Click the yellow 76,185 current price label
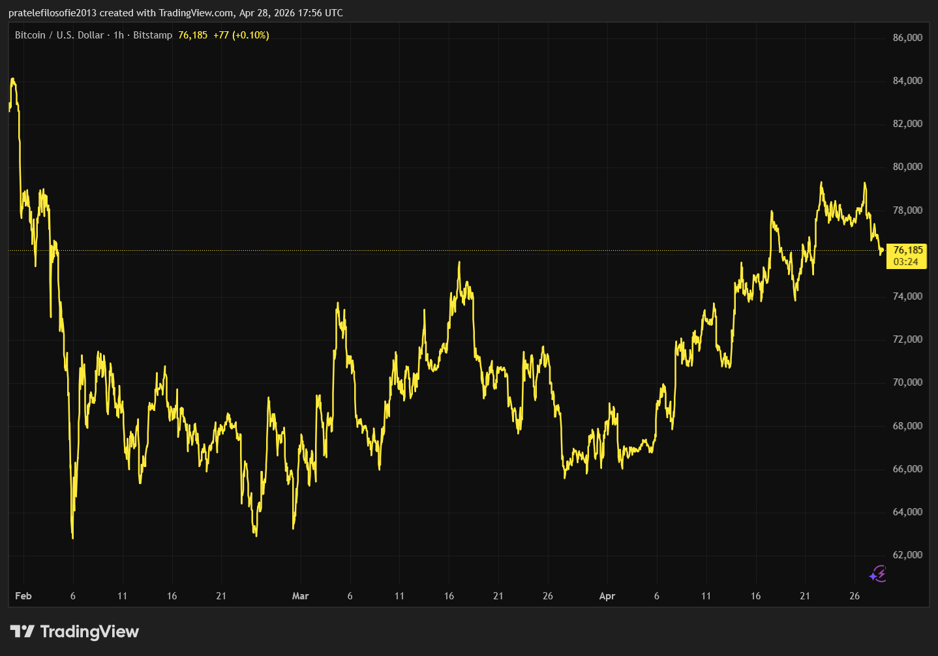The width and height of the screenshot is (938, 656). [x=908, y=250]
